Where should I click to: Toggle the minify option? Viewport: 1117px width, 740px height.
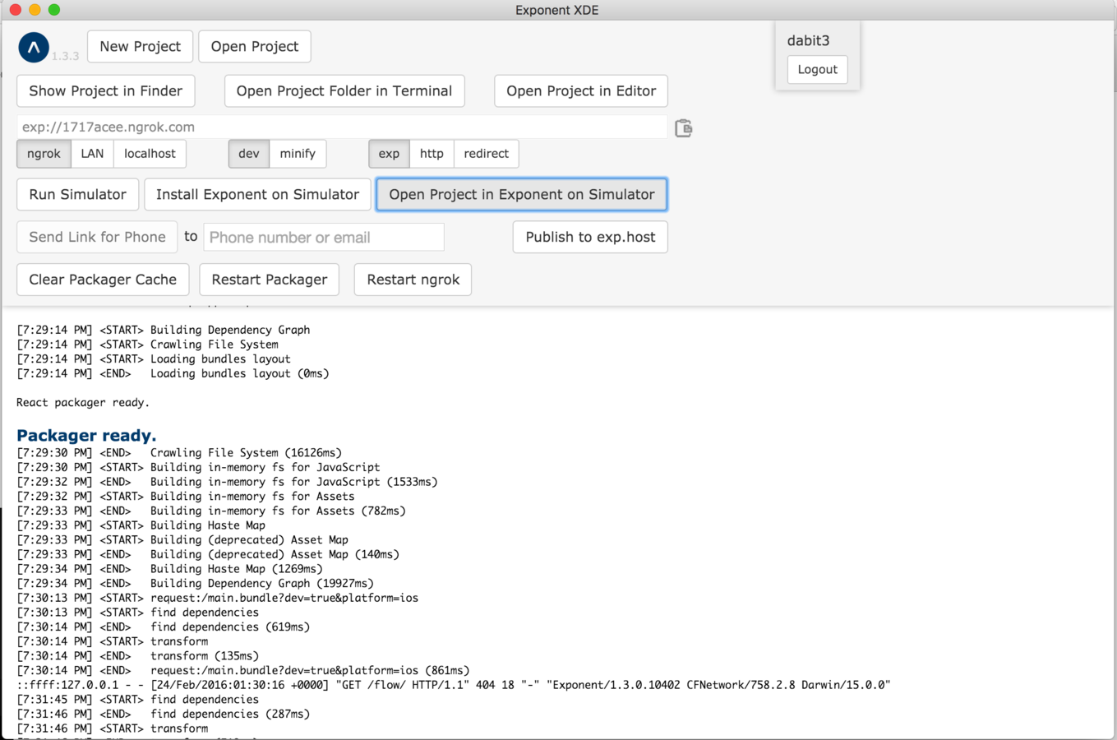coord(298,153)
